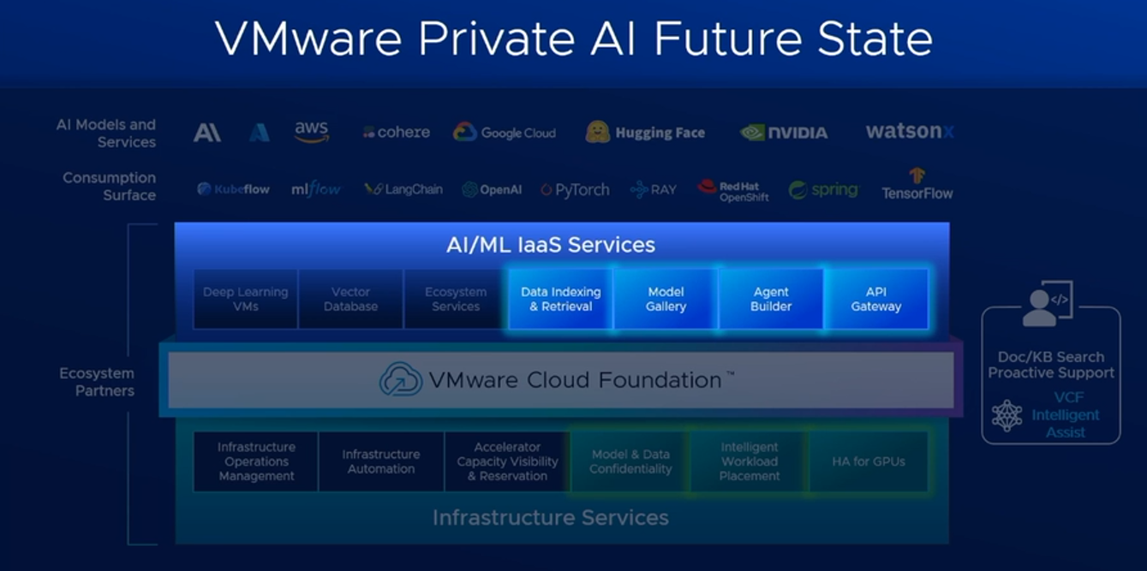Select the Data Indexing & Retrieval tile
The image size is (1147, 571).
click(x=560, y=299)
